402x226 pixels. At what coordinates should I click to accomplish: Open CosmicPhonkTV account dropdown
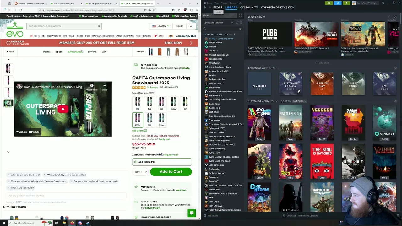pyautogui.click(x=366, y=3)
